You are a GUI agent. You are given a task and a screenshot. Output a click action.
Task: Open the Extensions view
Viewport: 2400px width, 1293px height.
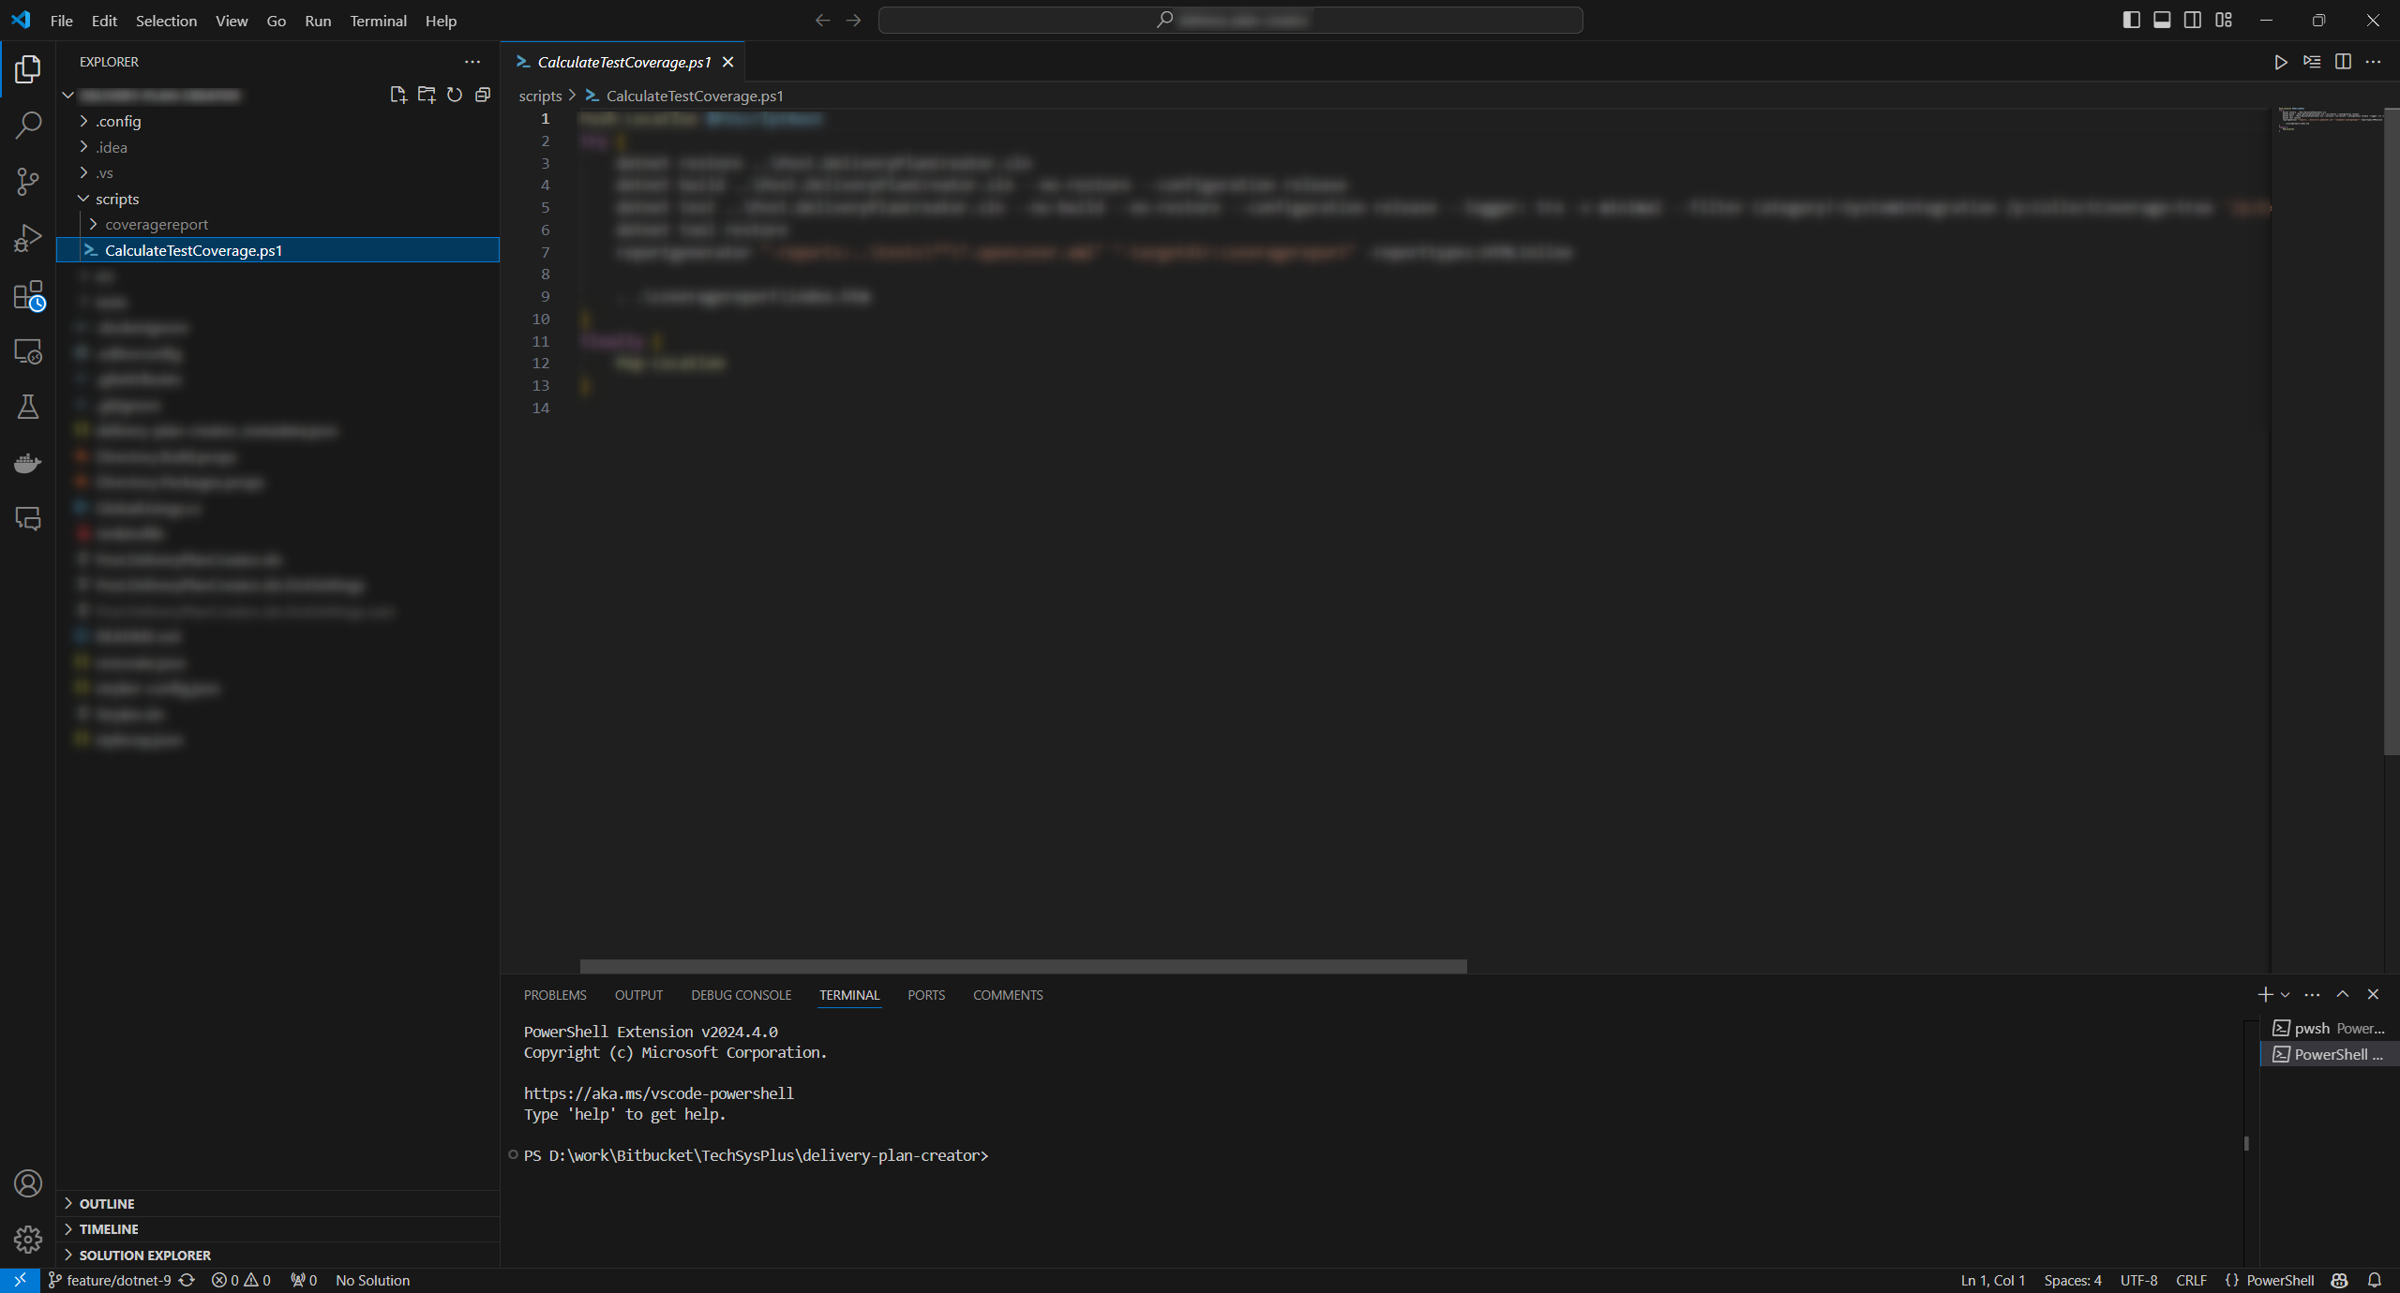28,295
